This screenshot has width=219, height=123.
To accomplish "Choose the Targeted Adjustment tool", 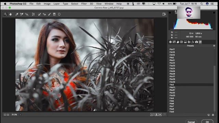I will [27, 14].
